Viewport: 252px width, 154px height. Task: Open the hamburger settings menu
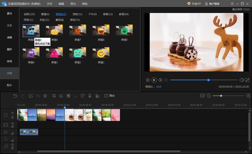(x=232, y=4)
